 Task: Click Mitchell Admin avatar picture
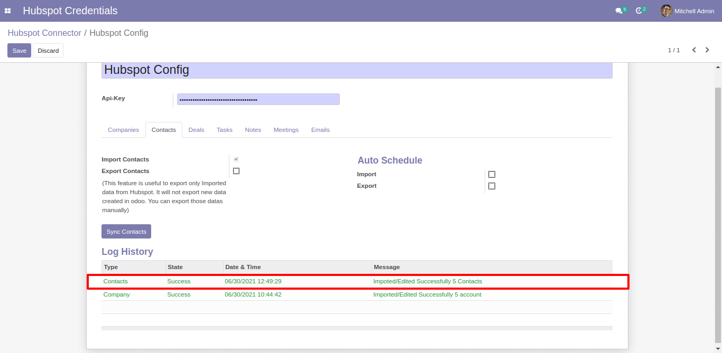point(667,11)
